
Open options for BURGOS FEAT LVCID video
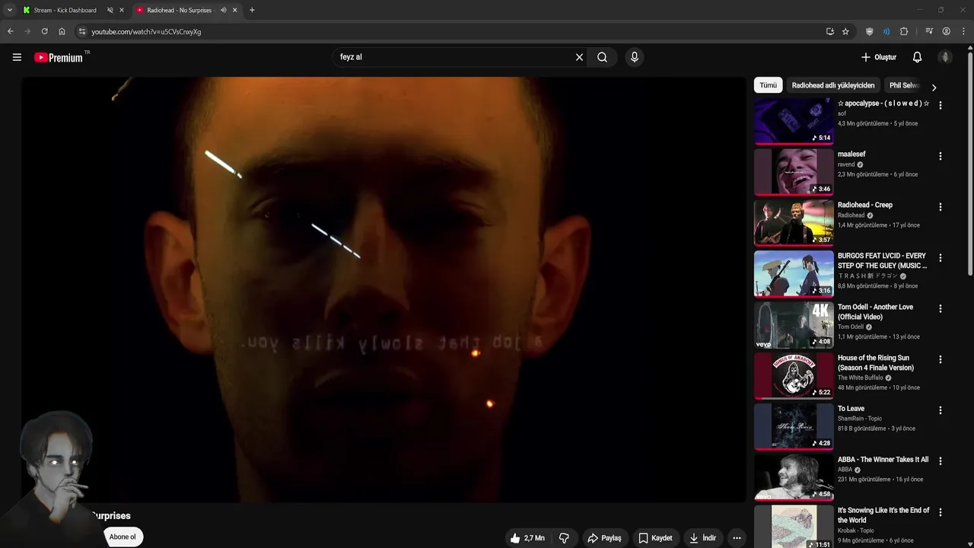point(941,258)
